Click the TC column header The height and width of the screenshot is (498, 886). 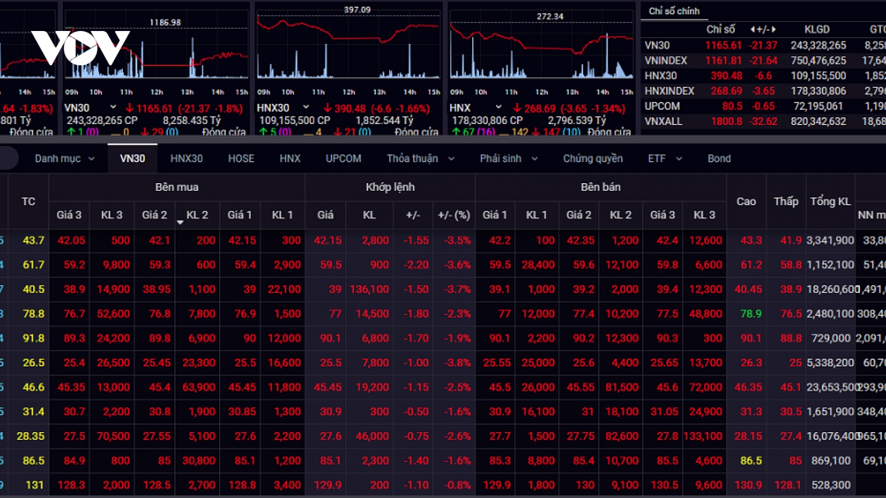tap(28, 201)
